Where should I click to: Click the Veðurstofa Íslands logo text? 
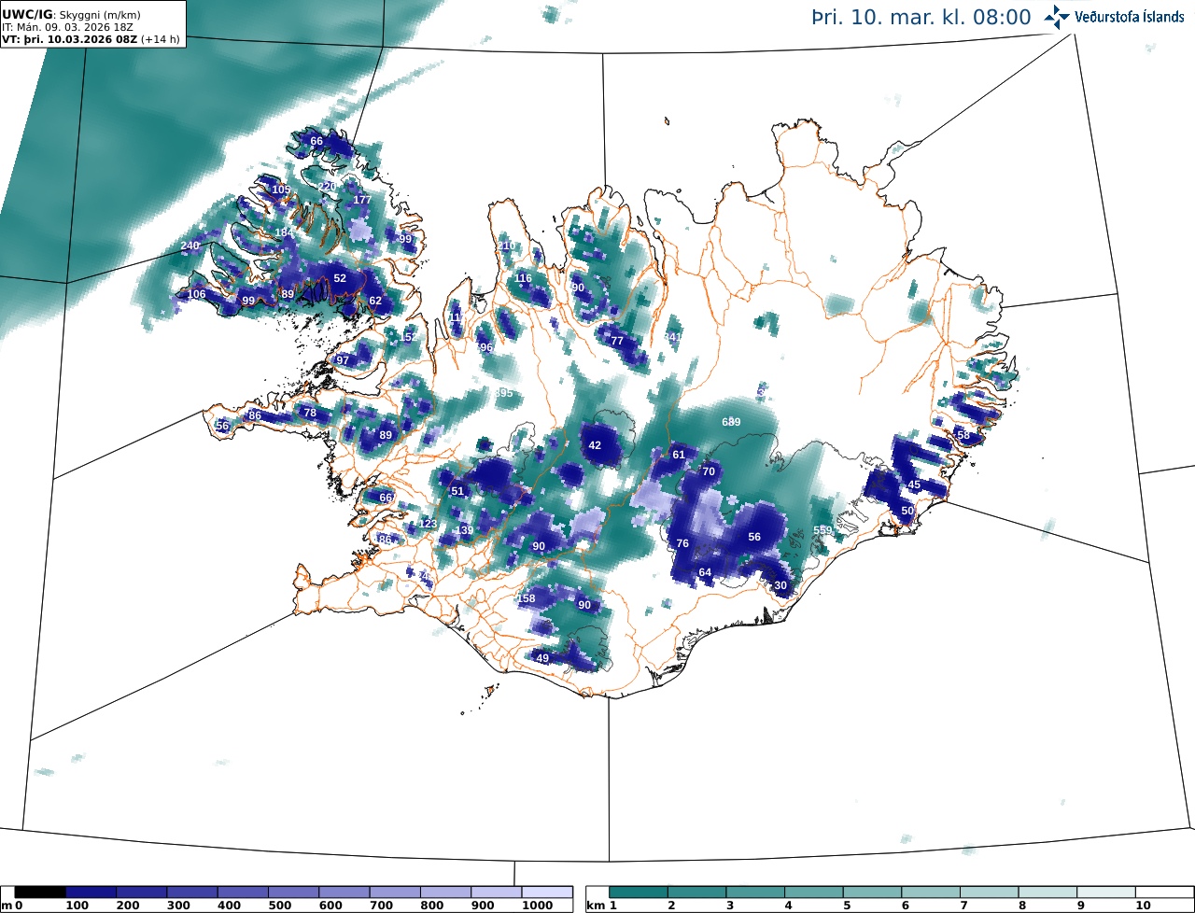[x=1130, y=17]
